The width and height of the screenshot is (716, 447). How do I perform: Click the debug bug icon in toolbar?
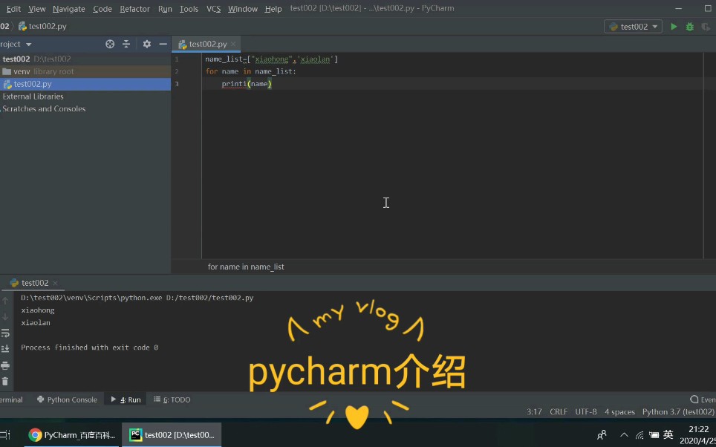(689, 26)
